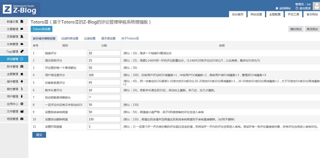Image resolution: width=320 pixels, height=158 pixels.
Task: Focus the 访客熟悉度评分 score field
Action: point(104,82)
